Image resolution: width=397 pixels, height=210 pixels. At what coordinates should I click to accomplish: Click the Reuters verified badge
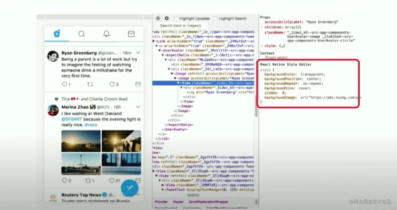coord(105,195)
